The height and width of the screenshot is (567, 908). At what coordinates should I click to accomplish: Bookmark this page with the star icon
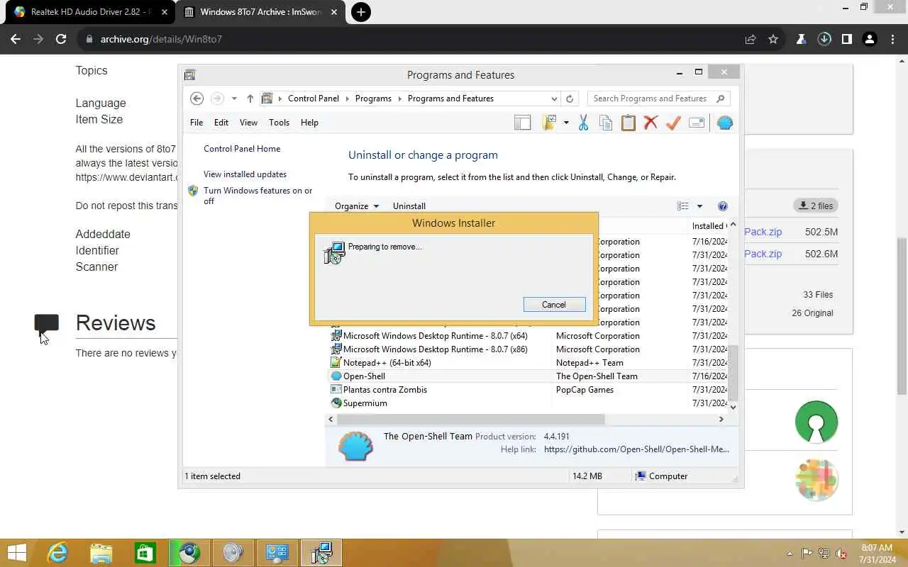773,39
